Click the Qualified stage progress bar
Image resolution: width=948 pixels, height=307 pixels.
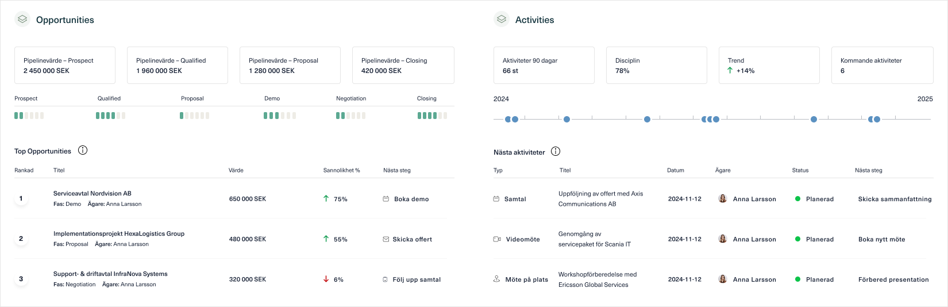110,116
